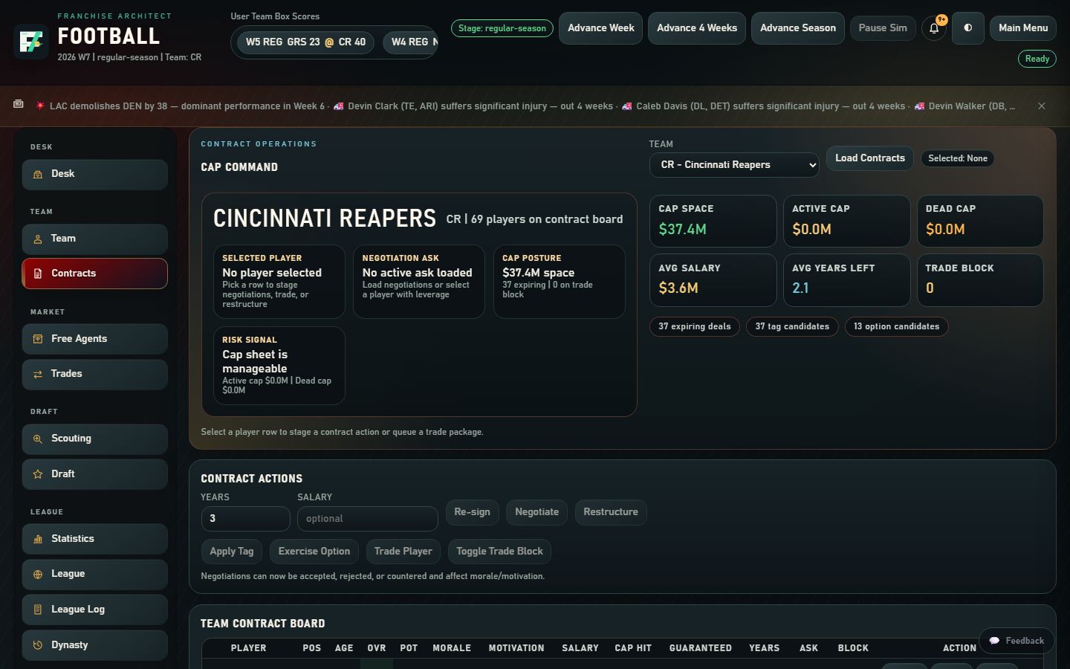Click the Re-sign contract button
Viewport: 1070px width, 669px height.
[472, 512]
